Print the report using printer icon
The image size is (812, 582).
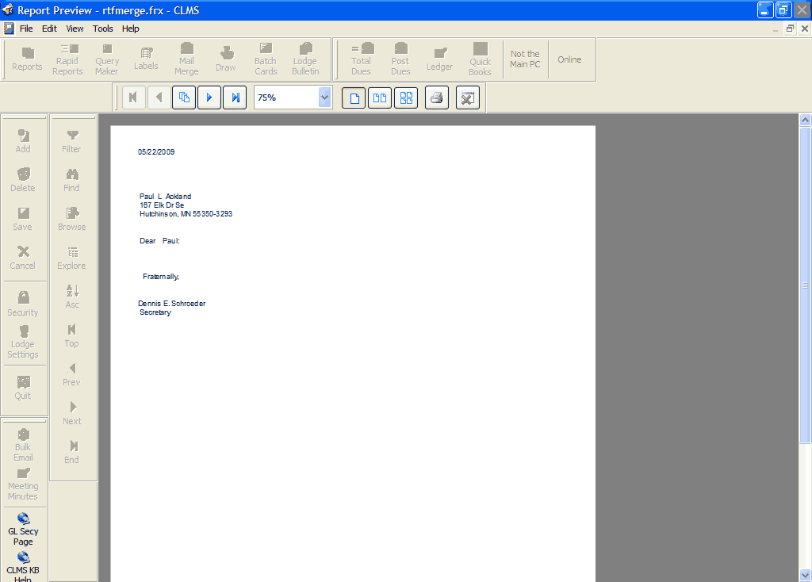pyautogui.click(x=437, y=98)
